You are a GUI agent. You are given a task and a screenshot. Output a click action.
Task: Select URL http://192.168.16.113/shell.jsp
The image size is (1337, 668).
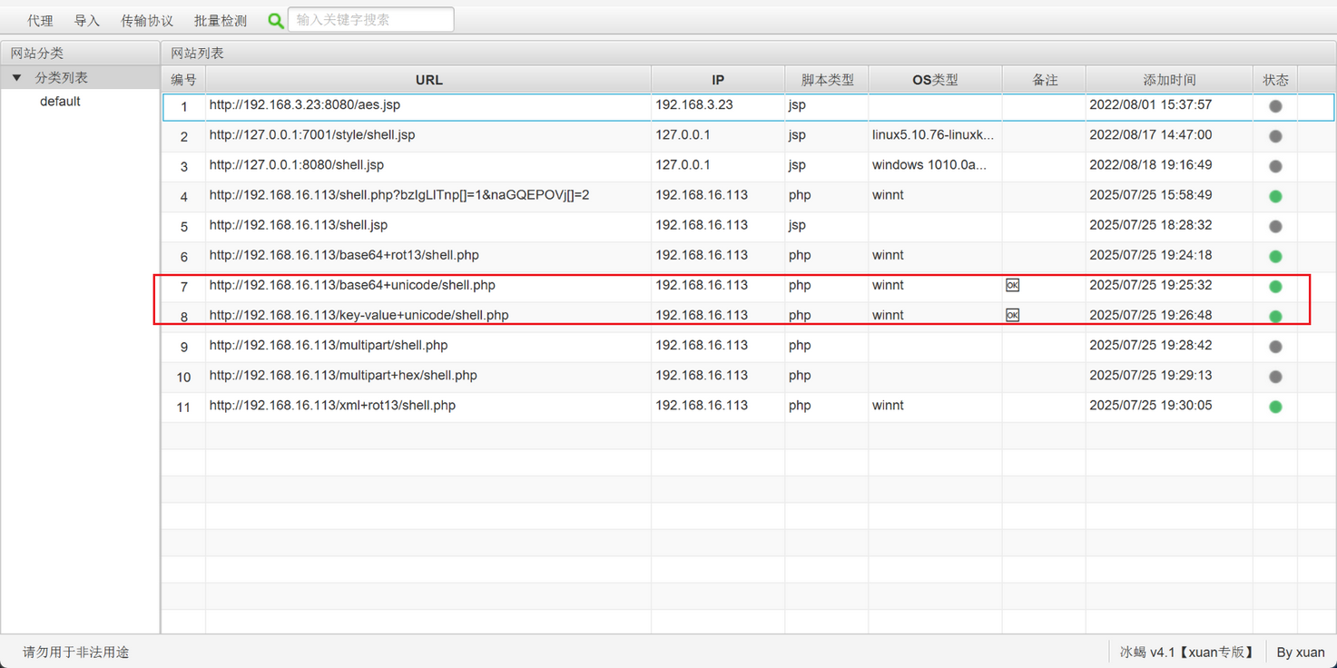298,224
